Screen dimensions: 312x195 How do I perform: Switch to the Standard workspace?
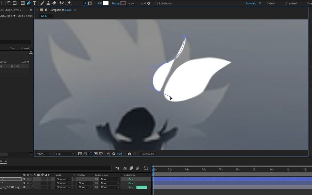click(291, 3)
